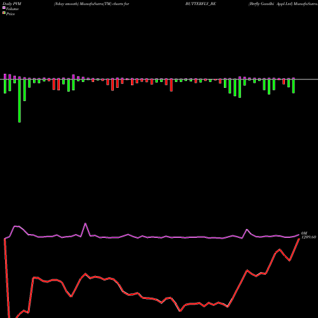Select the 'Volume' legend label
The image size is (318, 318).
coord(12,9)
